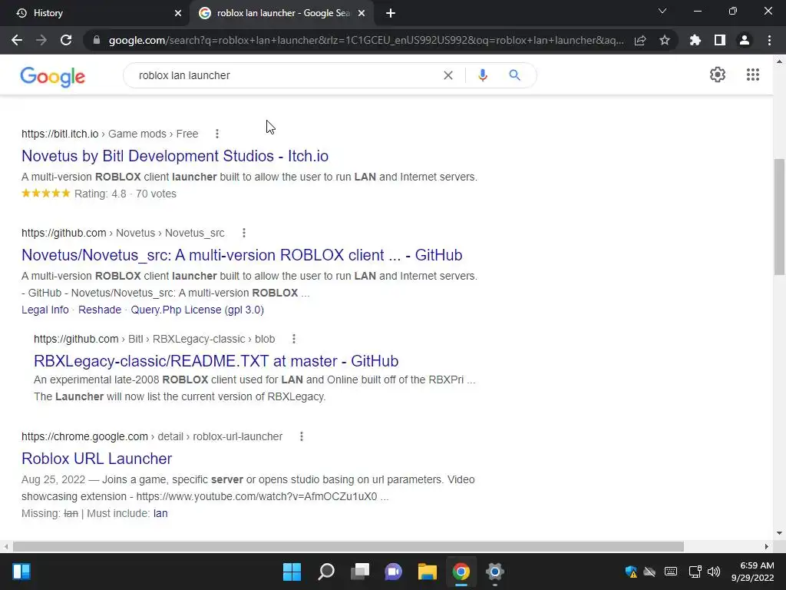Open the Widgets panel on the taskbar
Viewport: 786px width, 590px height.
point(21,572)
